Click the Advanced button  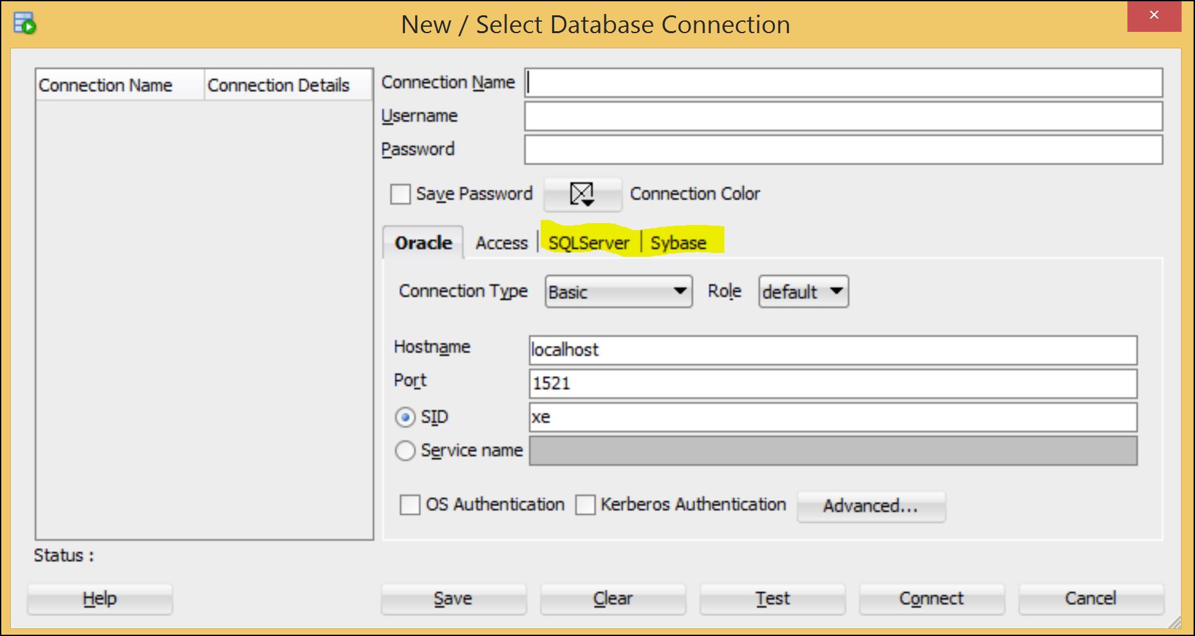pyautogui.click(x=870, y=506)
